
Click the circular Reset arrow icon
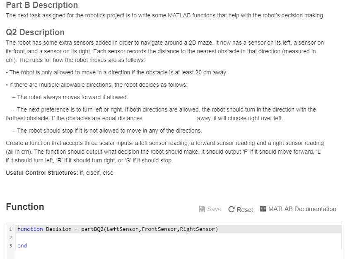[231, 209]
